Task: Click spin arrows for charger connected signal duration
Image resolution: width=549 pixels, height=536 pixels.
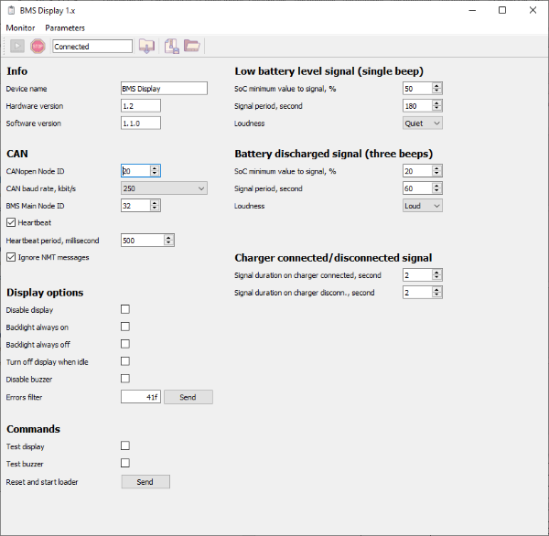Action: click(x=436, y=274)
